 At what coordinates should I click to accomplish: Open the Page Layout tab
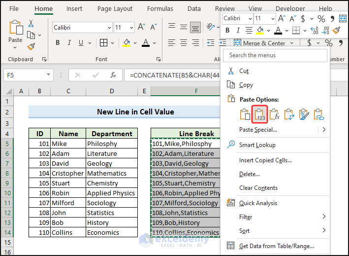(115, 9)
